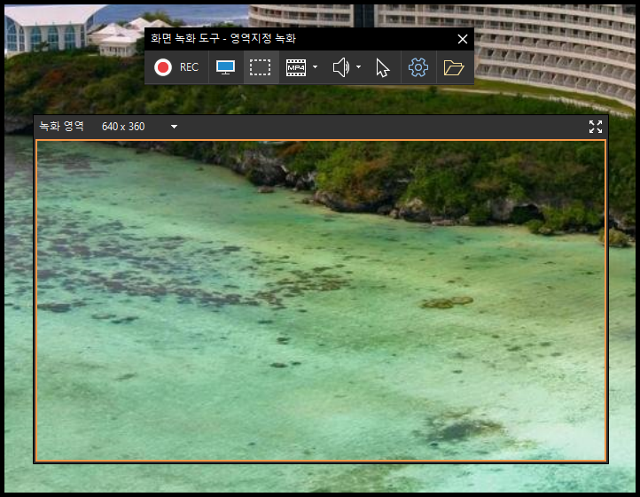The height and width of the screenshot is (497, 640).
Task: Open settings gear icon
Action: pos(418,67)
